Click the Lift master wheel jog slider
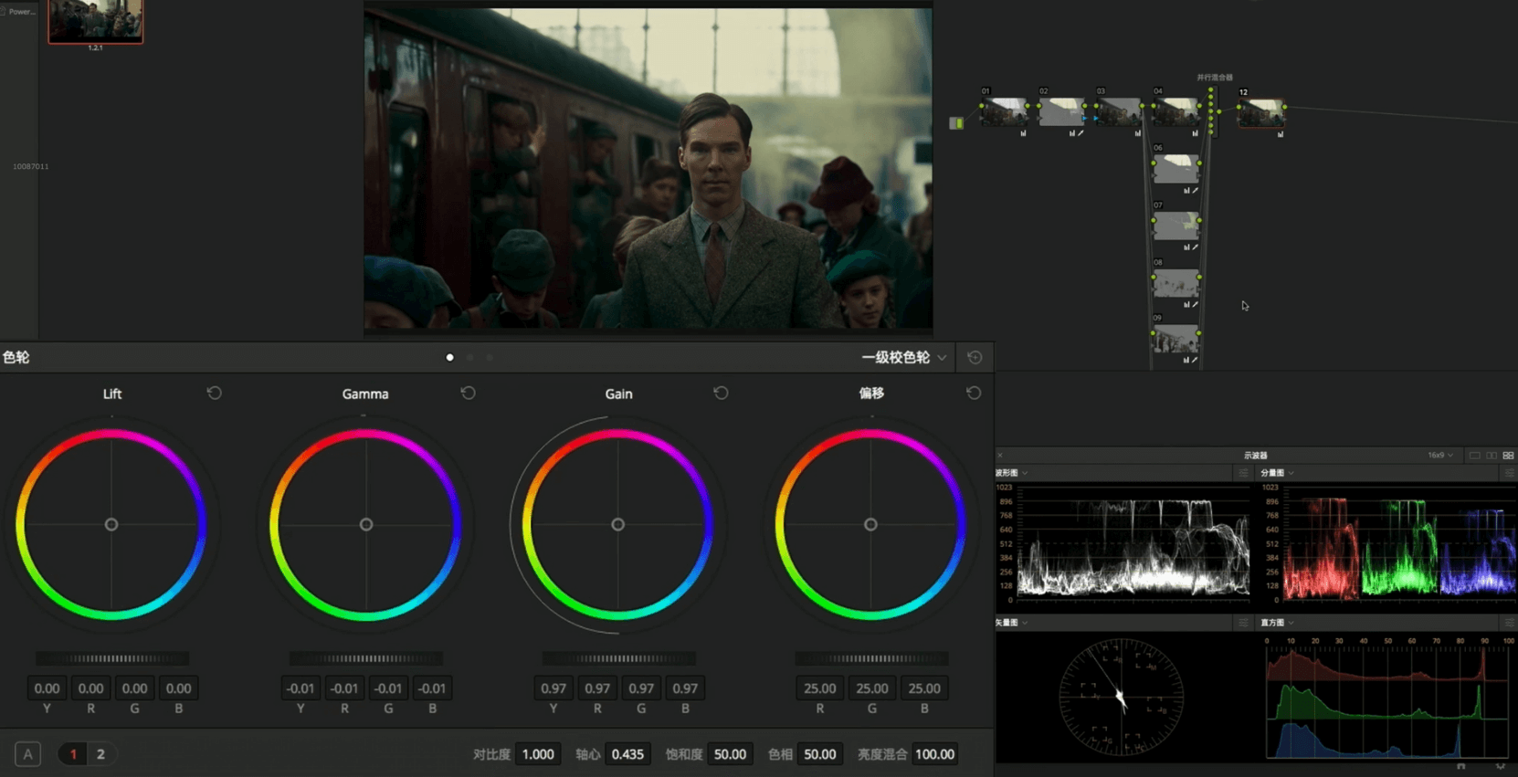The image size is (1518, 777). click(x=112, y=658)
